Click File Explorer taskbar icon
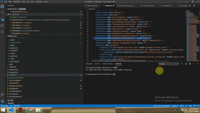This screenshot has width=200, height=113. point(38,110)
